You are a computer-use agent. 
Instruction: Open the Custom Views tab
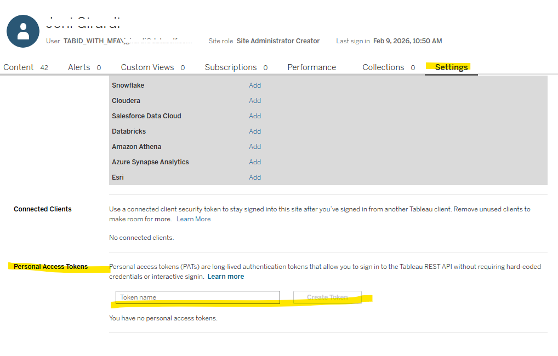(x=147, y=67)
